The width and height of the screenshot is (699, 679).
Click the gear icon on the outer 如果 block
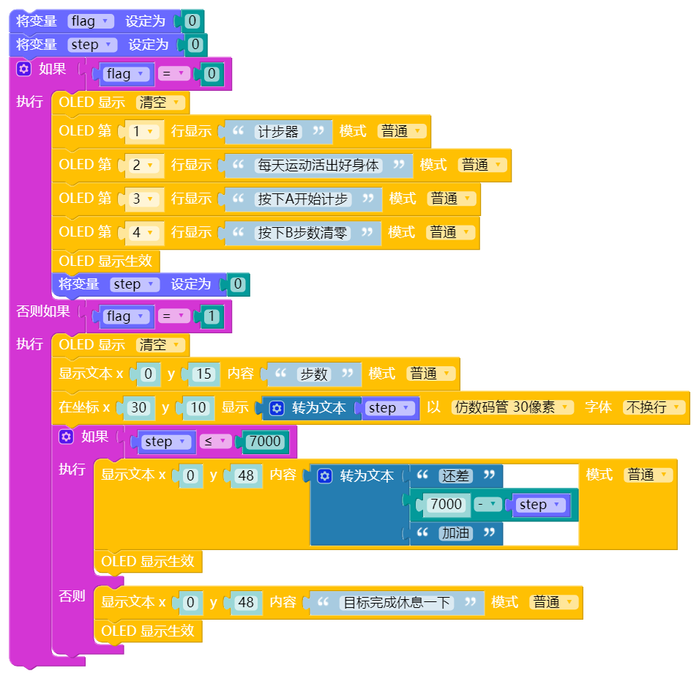[x=23, y=69]
